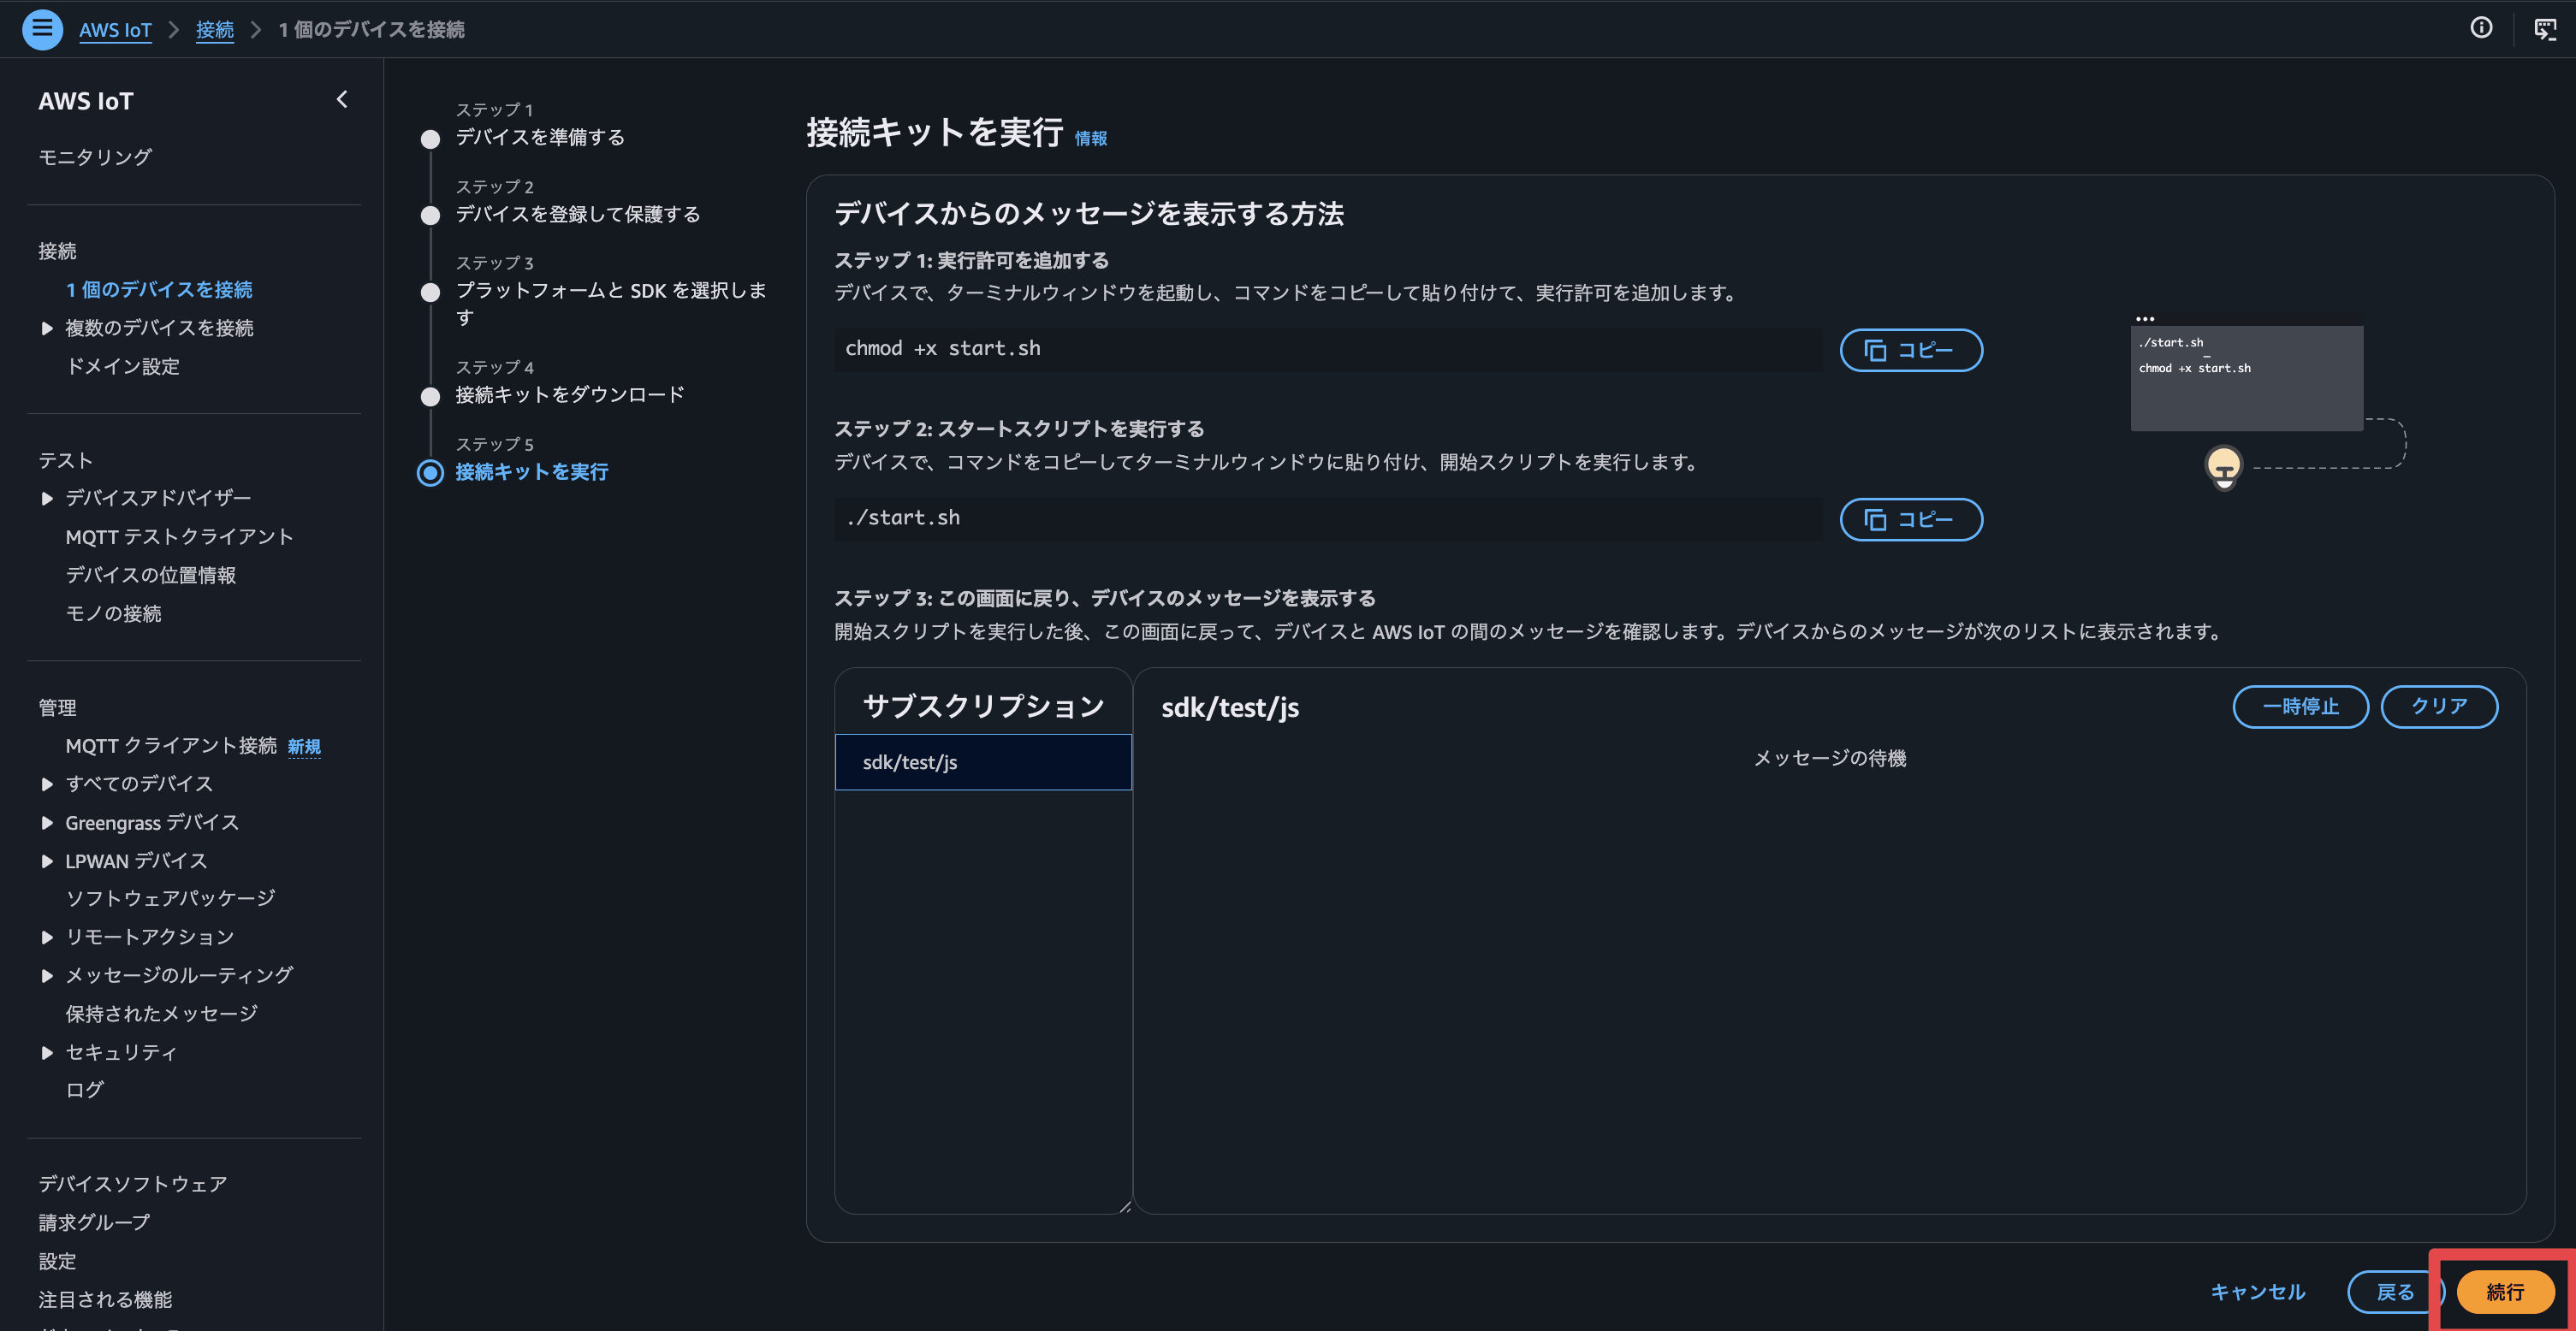Open MQTT テストクライアント

coord(179,536)
